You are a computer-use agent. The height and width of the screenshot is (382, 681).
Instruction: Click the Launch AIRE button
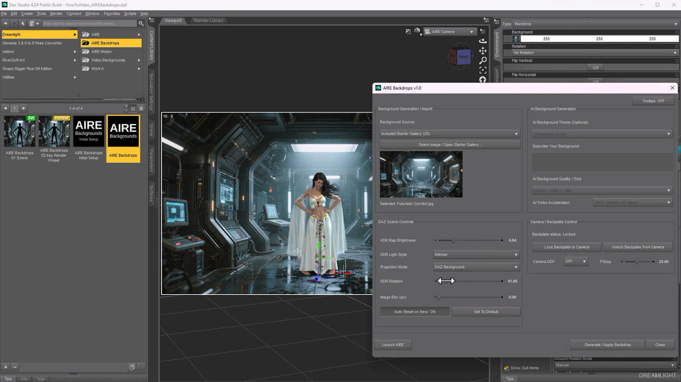393,345
